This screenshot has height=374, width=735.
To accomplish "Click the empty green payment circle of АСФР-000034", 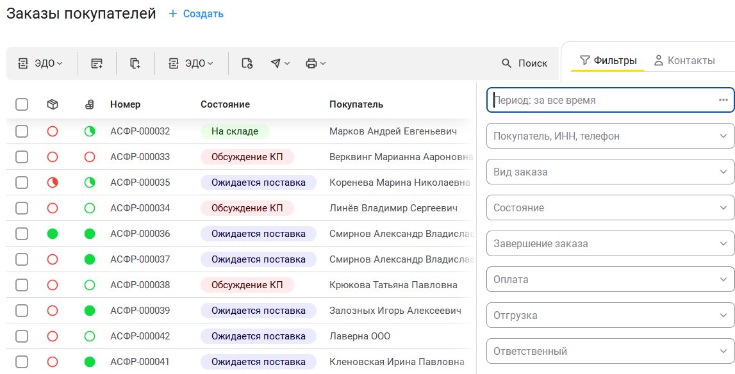I will 90,208.
